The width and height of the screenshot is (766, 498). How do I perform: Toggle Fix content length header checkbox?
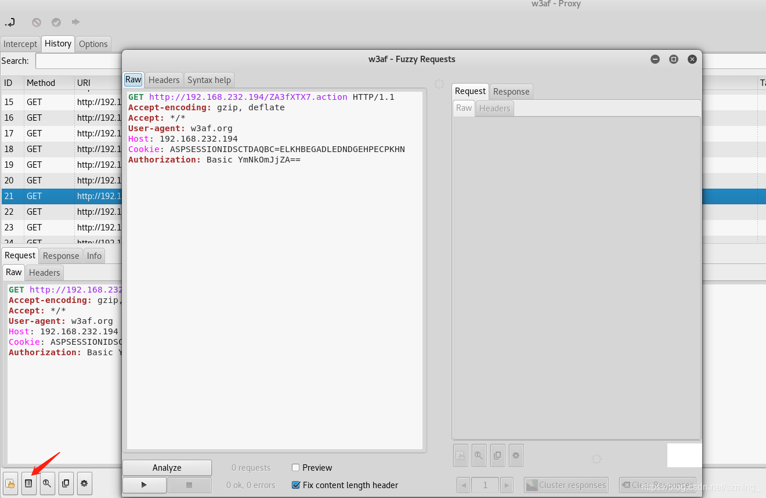point(295,485)
